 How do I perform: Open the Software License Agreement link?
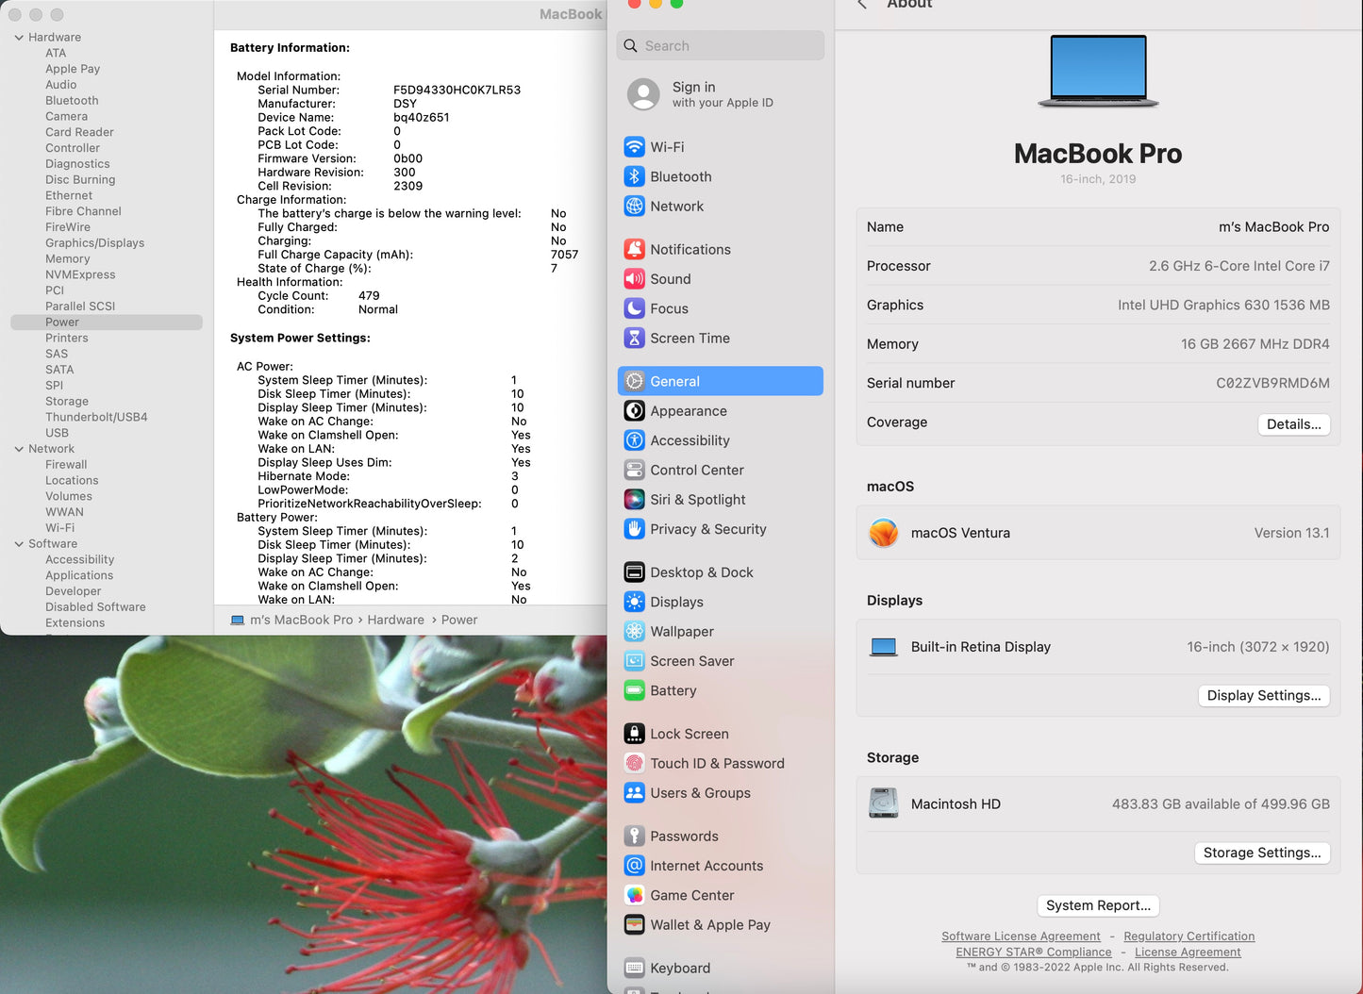(1021, 936)
